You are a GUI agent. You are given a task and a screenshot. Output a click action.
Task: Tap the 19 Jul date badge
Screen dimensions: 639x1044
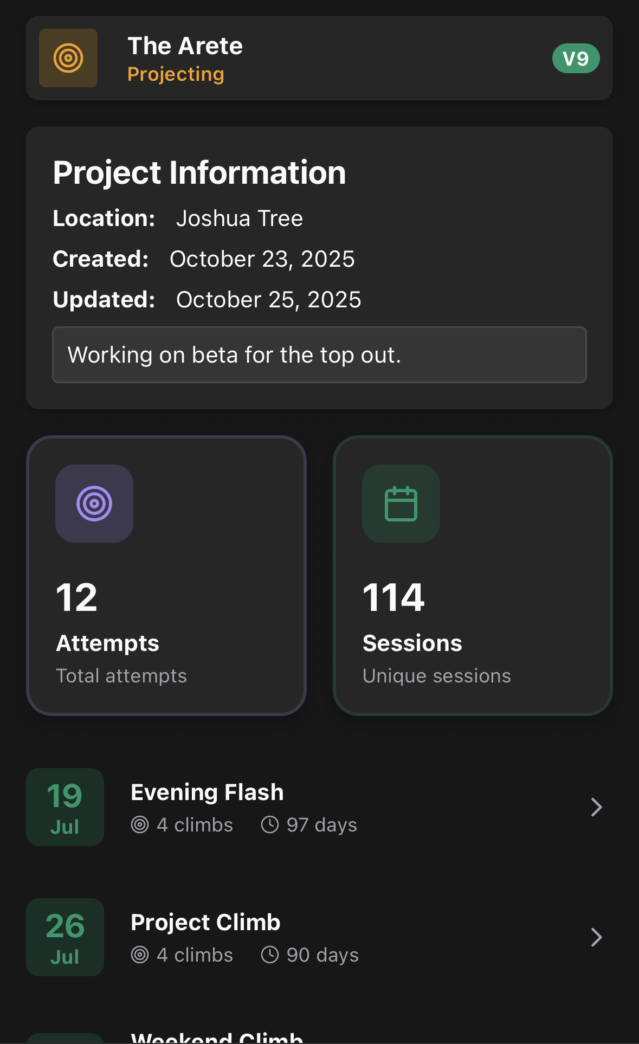coord(65,807)
